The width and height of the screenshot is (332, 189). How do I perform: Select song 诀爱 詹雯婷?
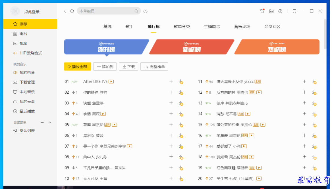point(93,103)
